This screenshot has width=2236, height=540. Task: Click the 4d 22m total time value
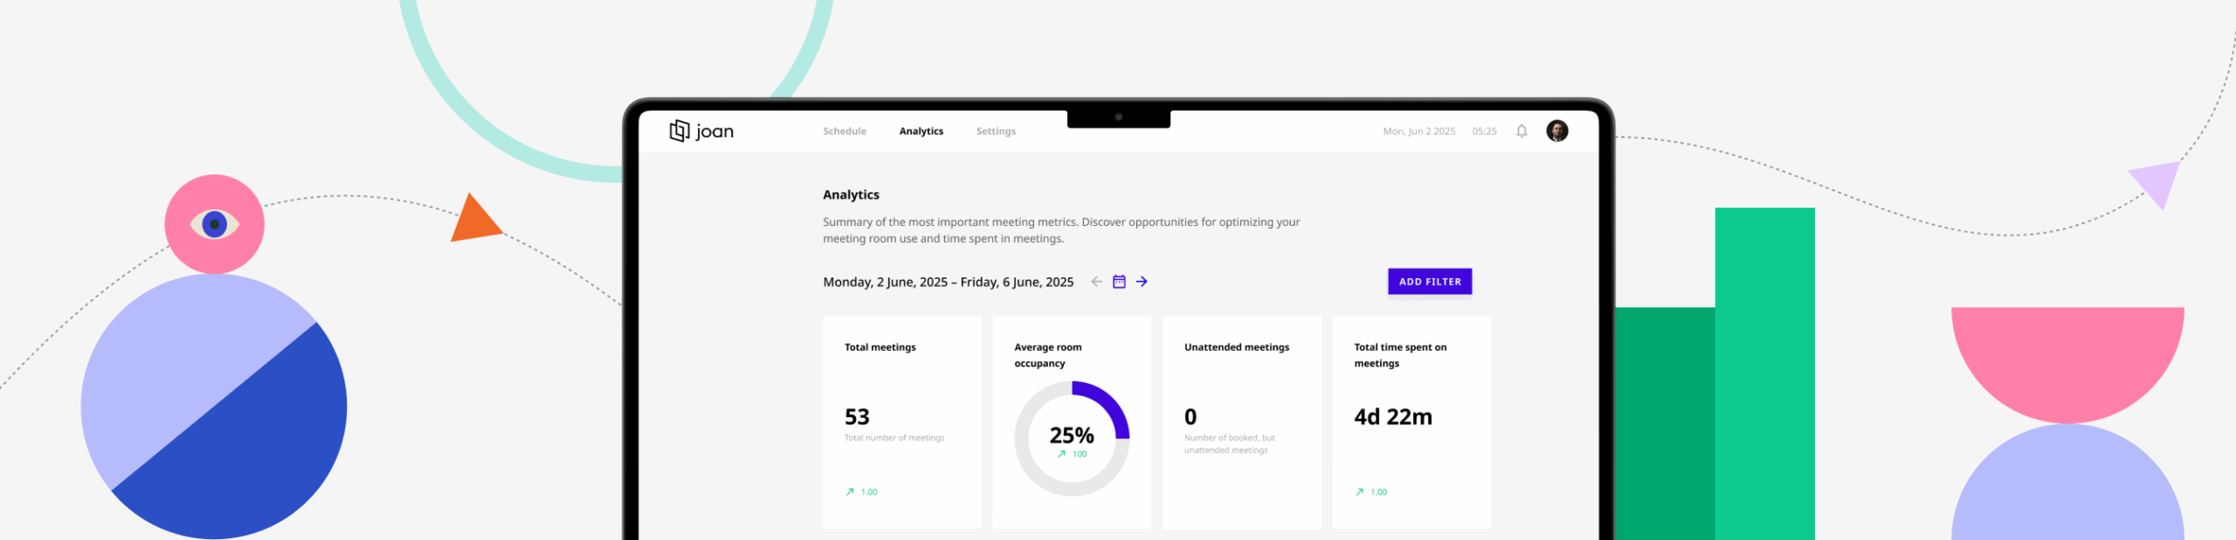(1392, 417)
